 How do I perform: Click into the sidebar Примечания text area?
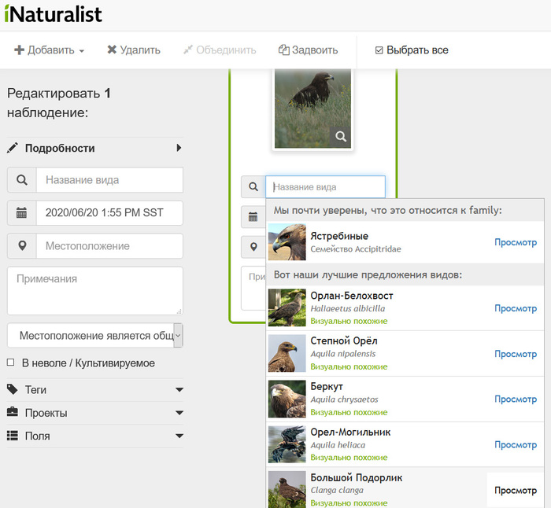tap(95, 291)
